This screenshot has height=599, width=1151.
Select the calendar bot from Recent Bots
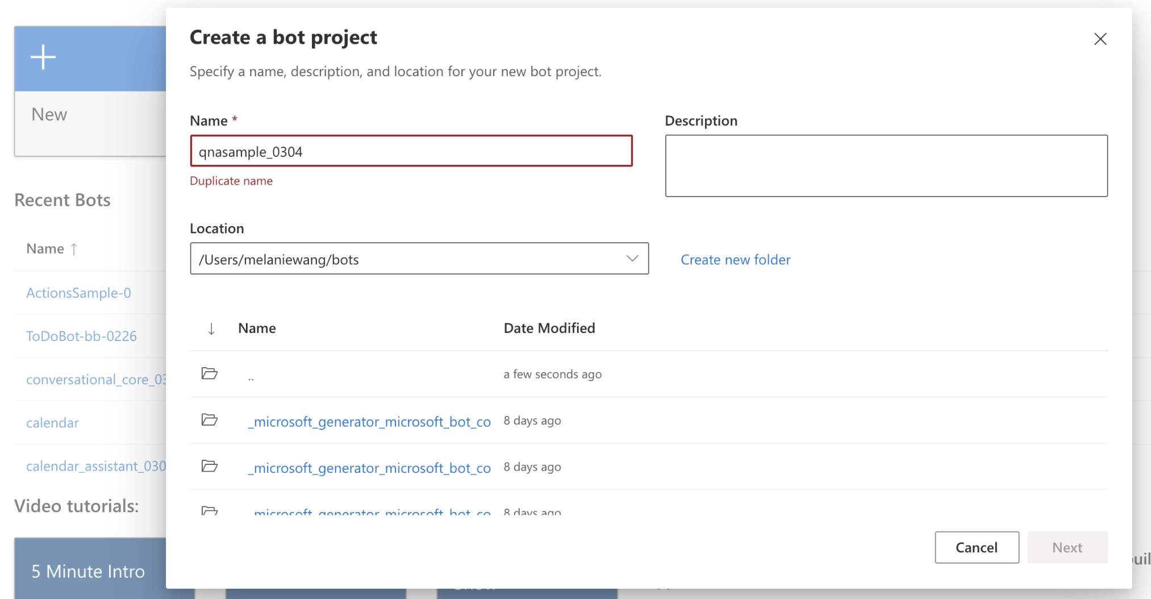pos(52,422)
